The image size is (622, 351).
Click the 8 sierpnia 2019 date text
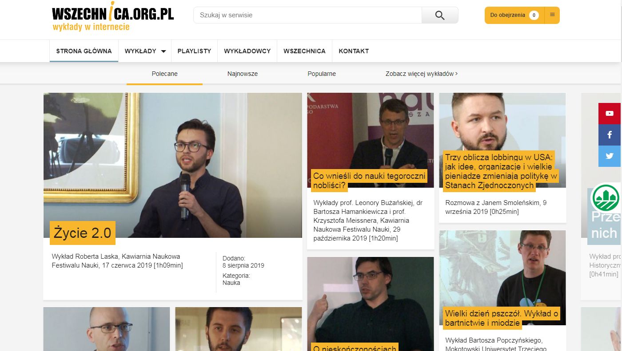(243, 265)
